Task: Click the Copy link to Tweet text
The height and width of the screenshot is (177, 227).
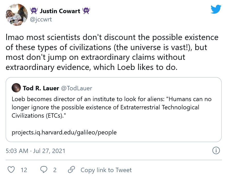Action: [x=106, y=170]
